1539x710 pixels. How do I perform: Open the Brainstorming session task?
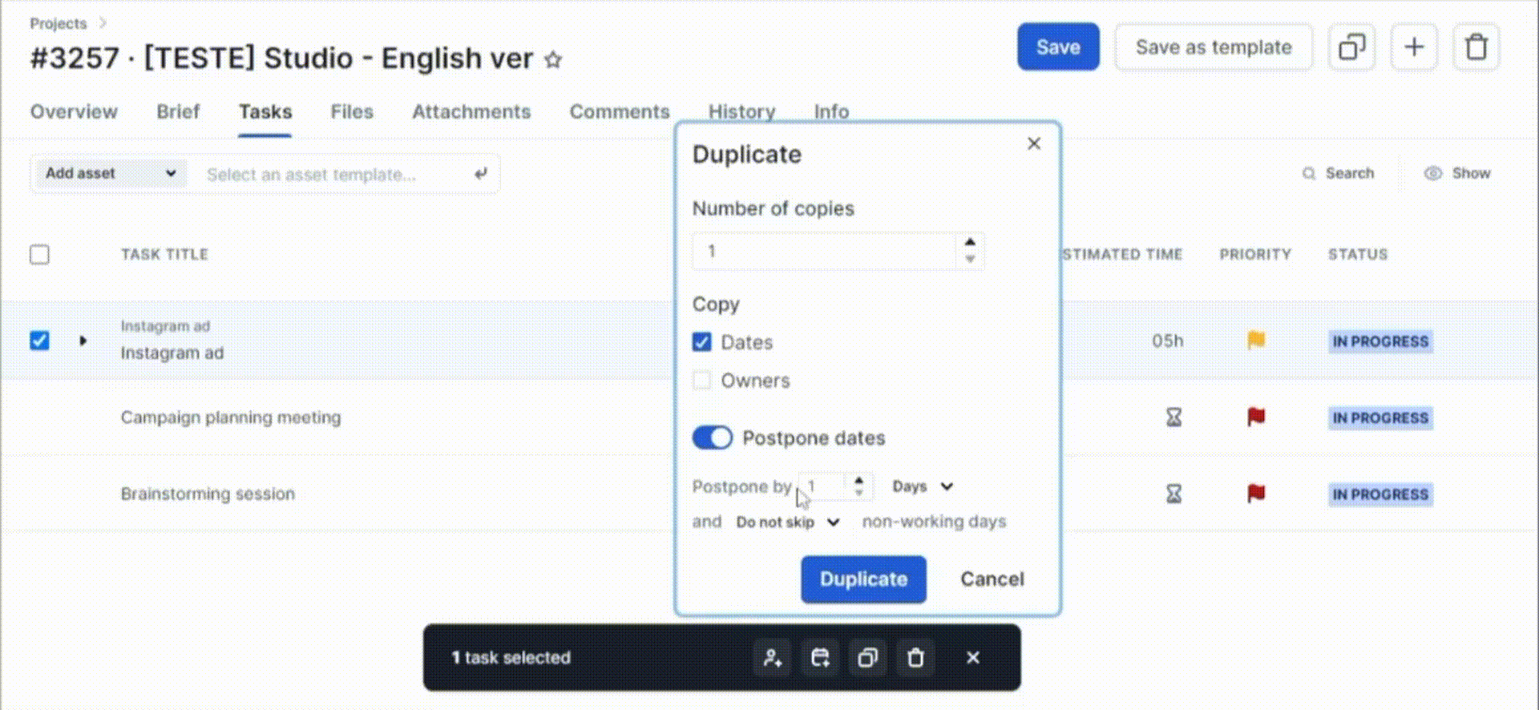[x=208, y=494]
